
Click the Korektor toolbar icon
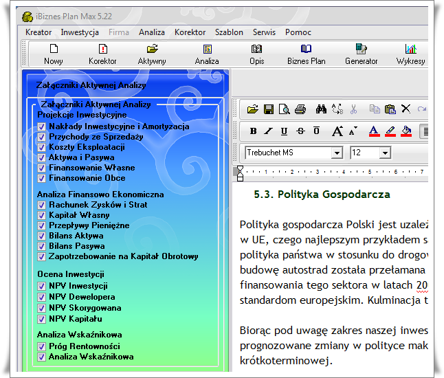click(x=102, y=54)
